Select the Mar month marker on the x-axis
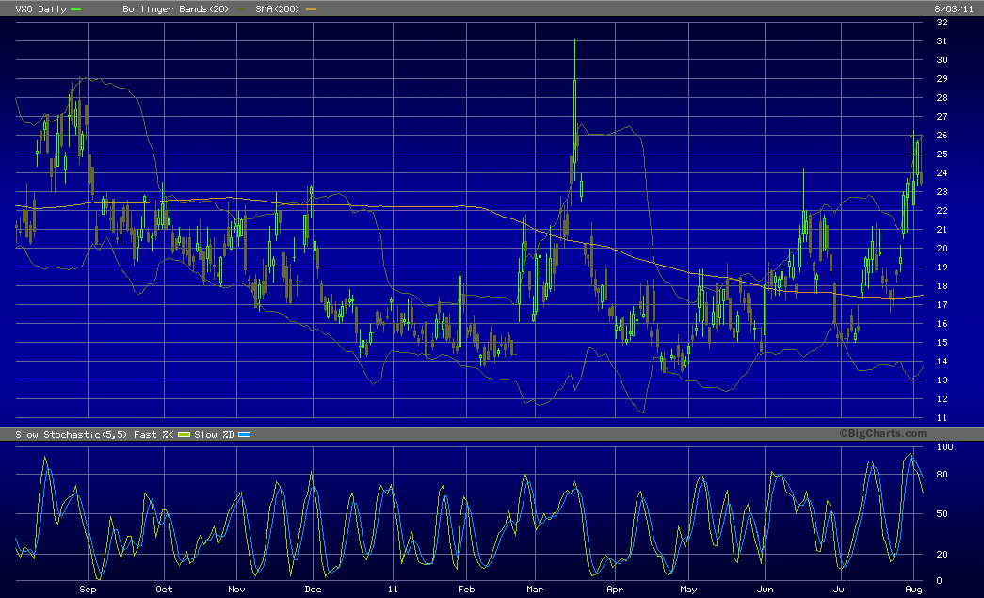 click(x=536, y=590)
